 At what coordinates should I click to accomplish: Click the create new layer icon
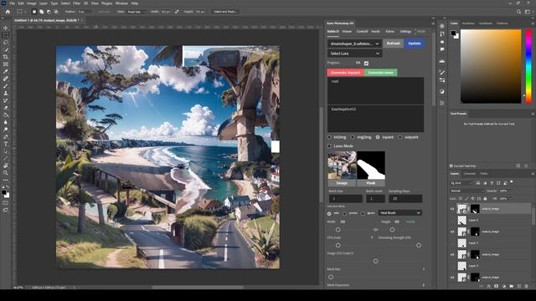[519, 286]
